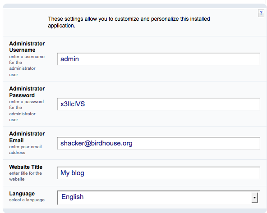Click the Administrator Password bold label

(27, 92)
